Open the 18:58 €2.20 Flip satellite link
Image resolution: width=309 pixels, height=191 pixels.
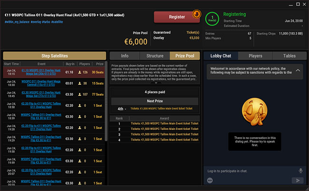(41, 105)
